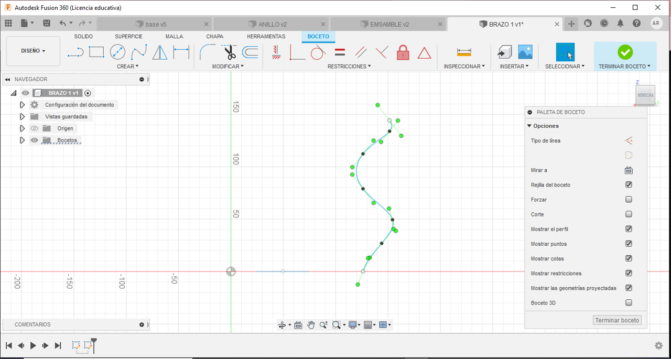Switch to the HERRAMIENTAS ribbon tab
Screen dimensions: 671x359
(266, 37)
